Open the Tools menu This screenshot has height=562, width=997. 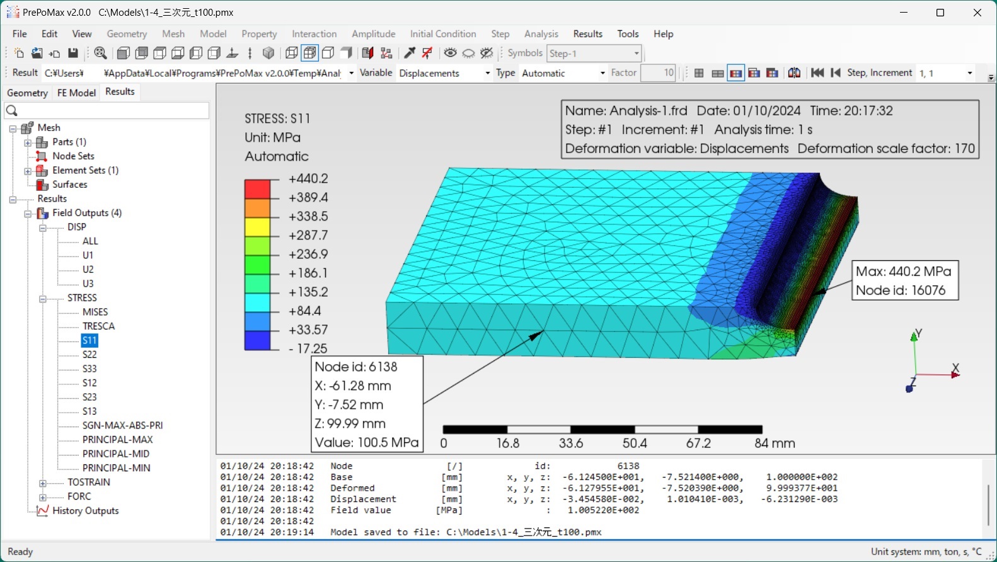coord(628,34)
